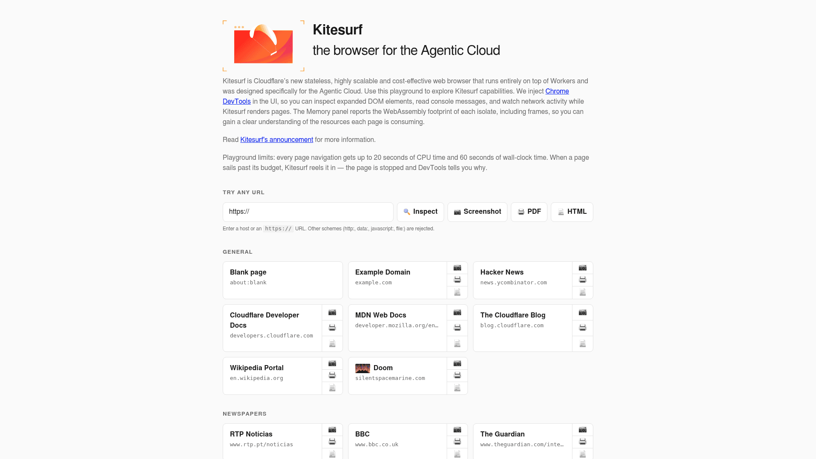
Task: Camera icon on Wikipedia Portal card
Action: point(332,363)
